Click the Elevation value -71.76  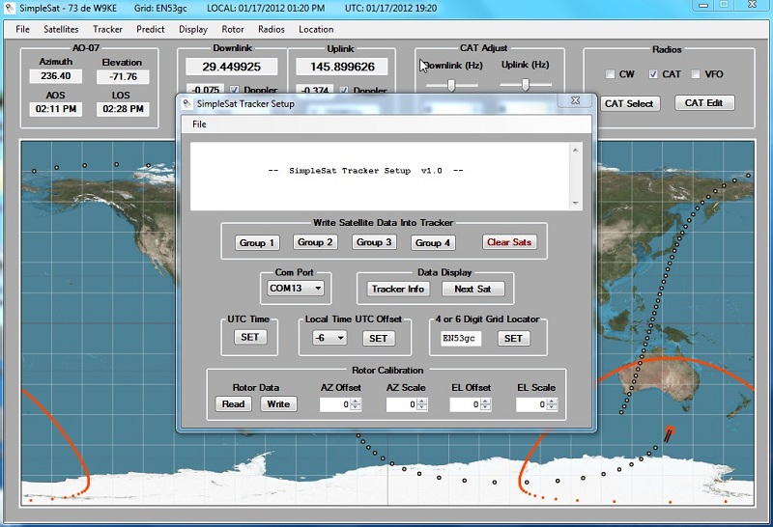click(x=124, y=77)
